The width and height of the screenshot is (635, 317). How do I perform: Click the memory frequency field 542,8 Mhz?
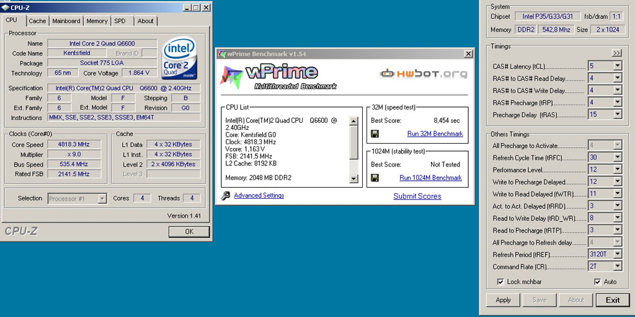pyautogui.click(x=555, y=30)
